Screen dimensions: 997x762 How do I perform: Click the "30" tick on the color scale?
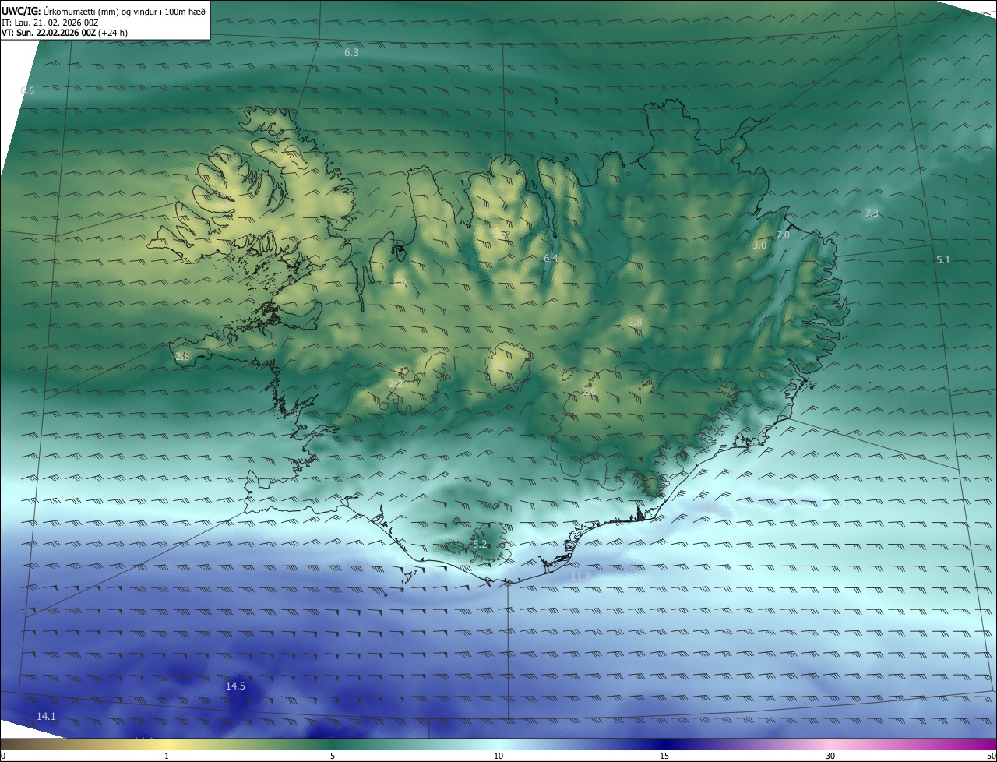click(x=830, y=756)
